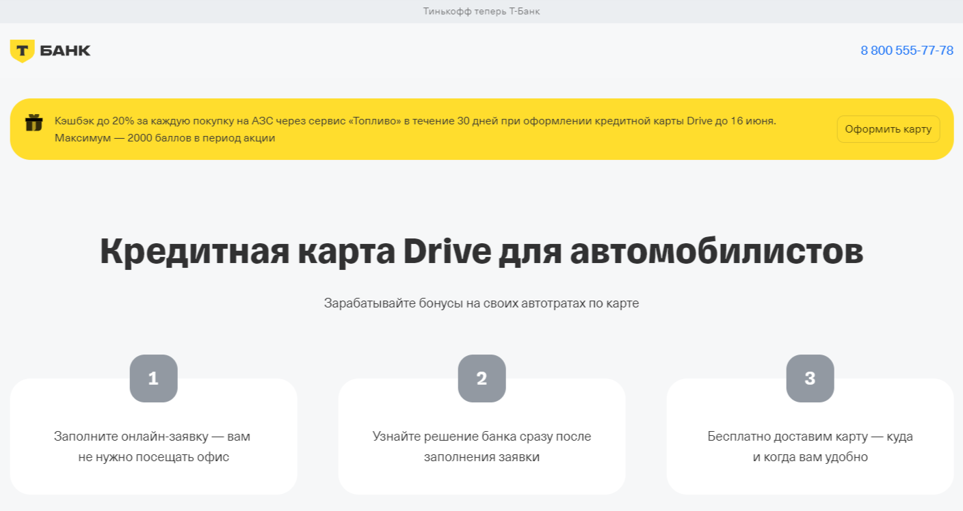Click the gift box icon in yellow banner

pyautogui.click(x=34, y=123)
